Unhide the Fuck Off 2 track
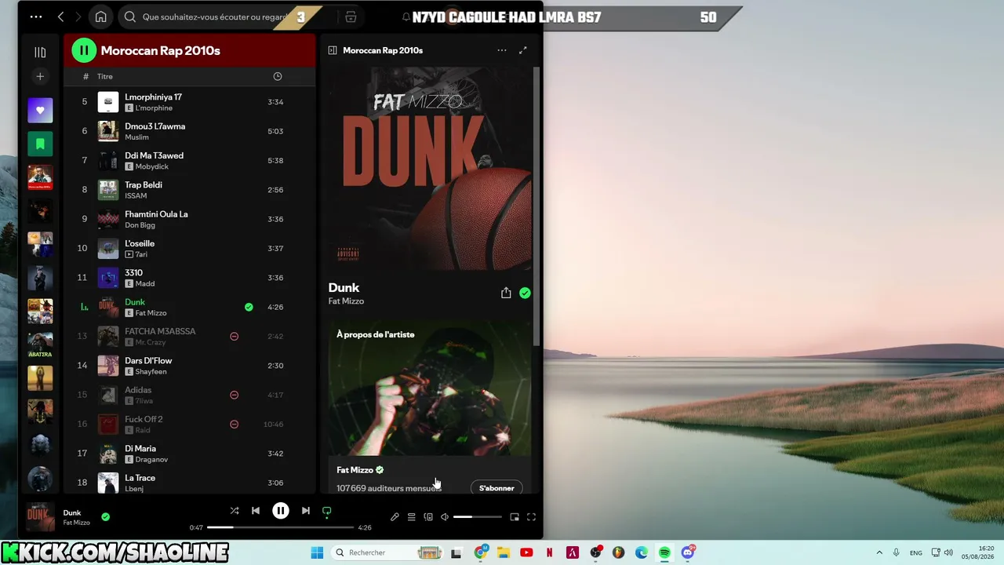Image resolution: width=1004 pixels, height=565 pixels. click(234, 424)
